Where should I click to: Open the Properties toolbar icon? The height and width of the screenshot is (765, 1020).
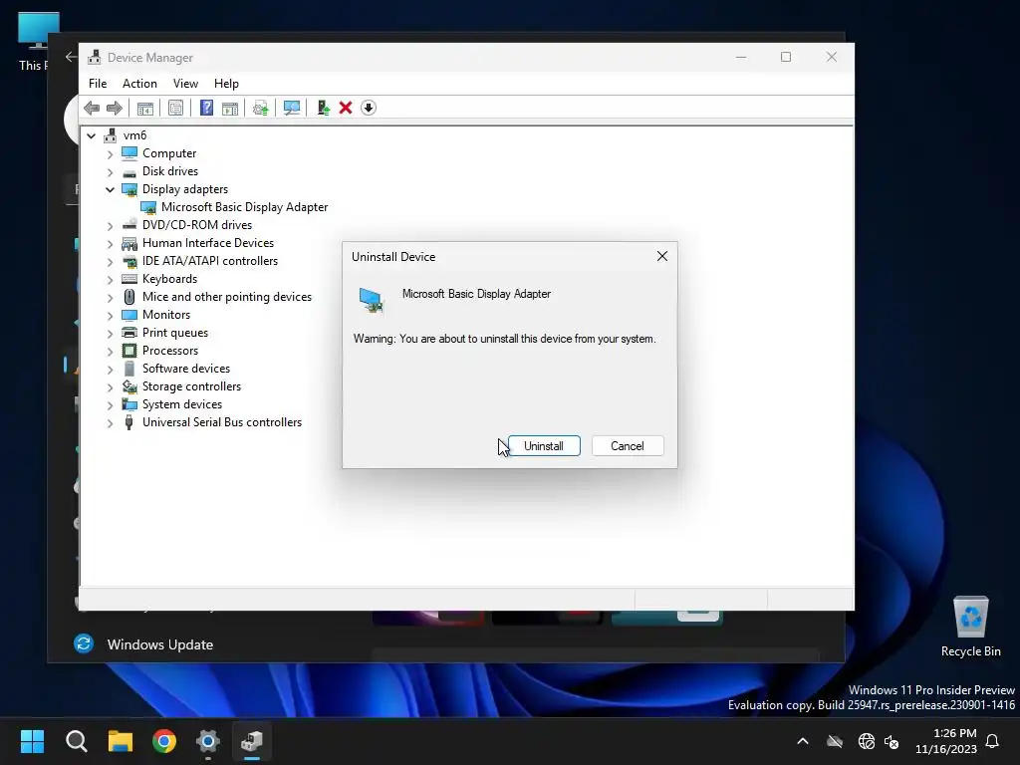[175, 108]
